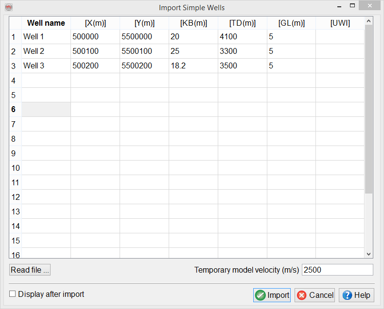
Task: Select Well 1 X coordinate 500000
Action: pyautogui.click(x=95, y=36)
